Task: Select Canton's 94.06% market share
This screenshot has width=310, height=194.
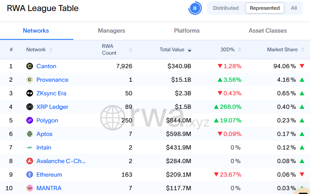Action: 285,66
